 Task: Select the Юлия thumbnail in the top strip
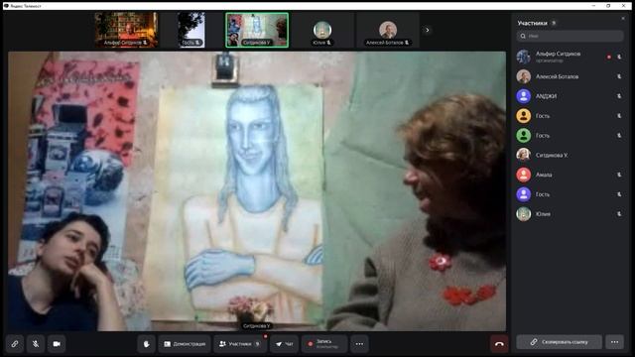(x=322, y=30)
